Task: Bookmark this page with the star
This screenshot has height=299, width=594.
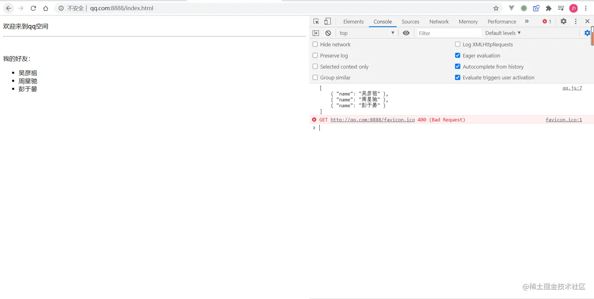Action: click(496, 8)
